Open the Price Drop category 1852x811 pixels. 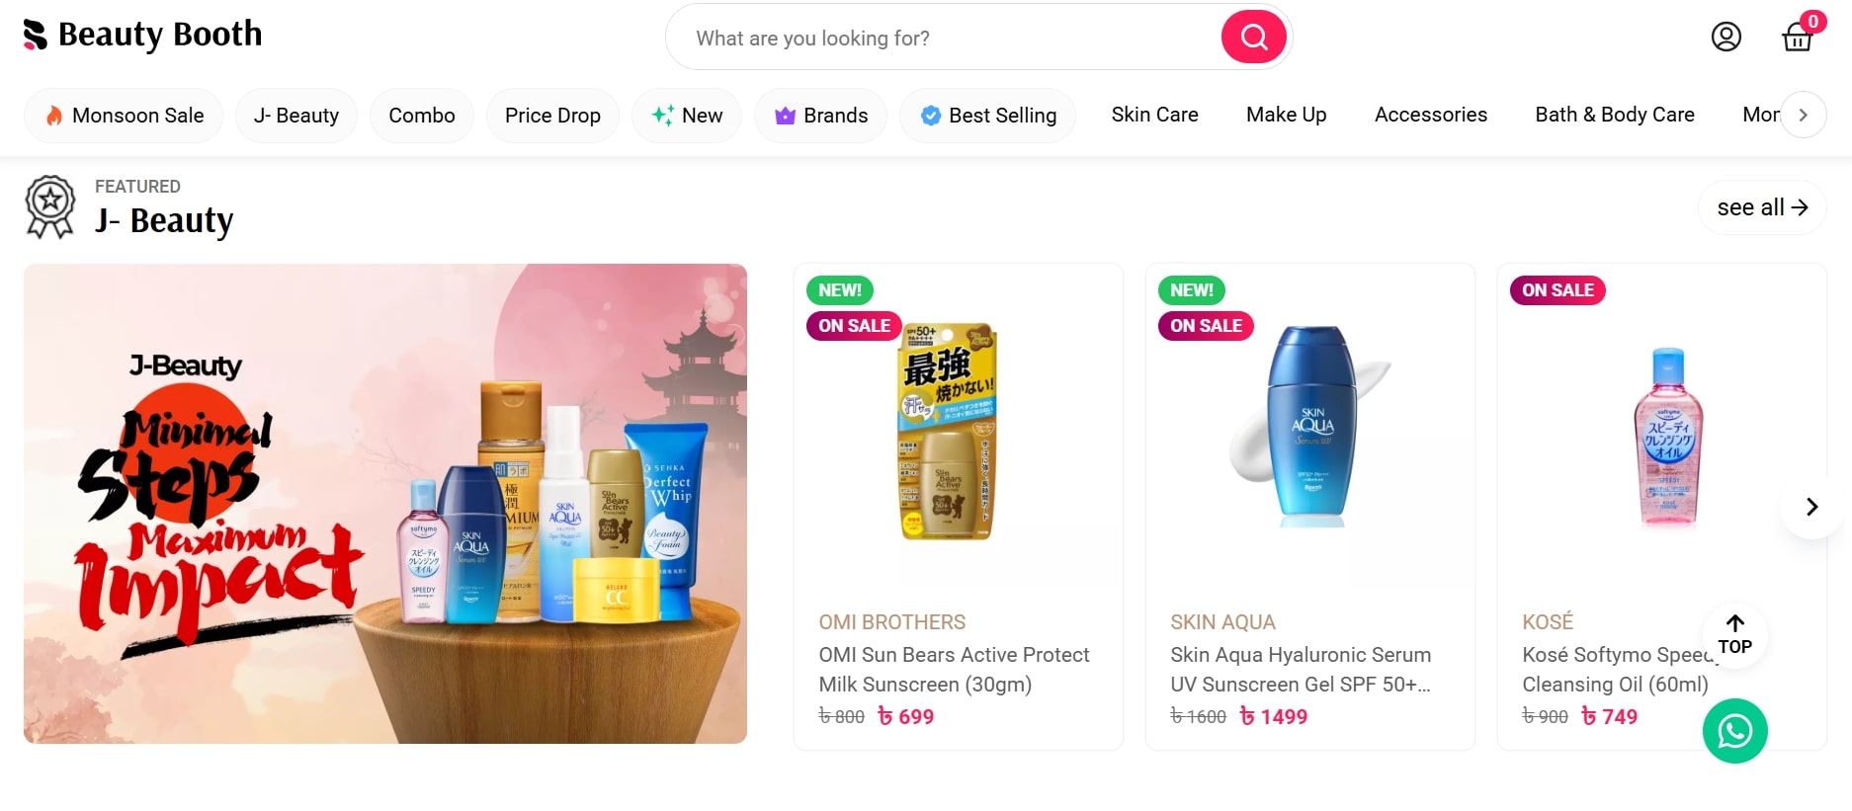click(x=552, y=116)
